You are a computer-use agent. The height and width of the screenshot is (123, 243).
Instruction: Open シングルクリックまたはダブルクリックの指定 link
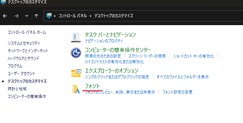click(x=117, y=77)
